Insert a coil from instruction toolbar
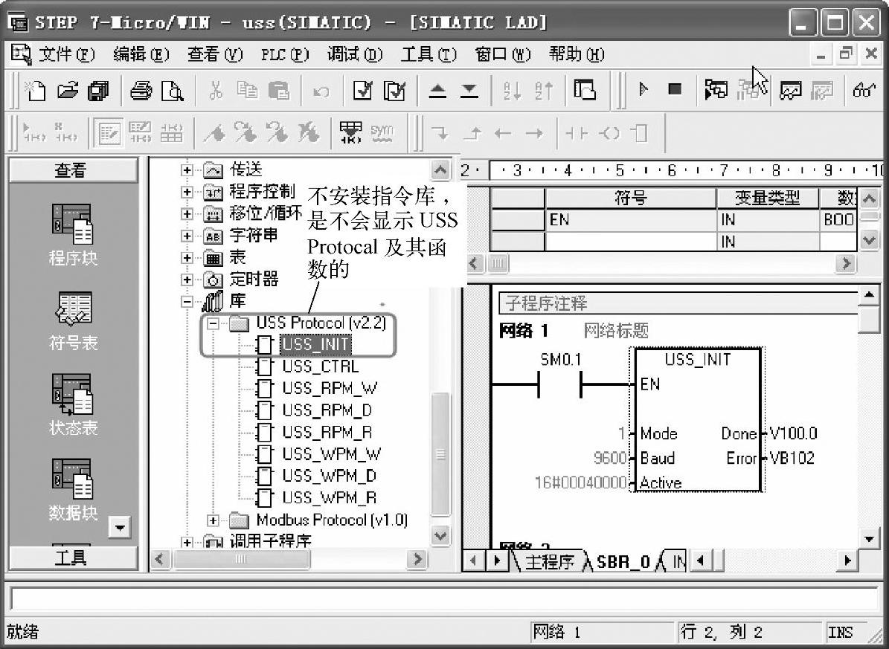This screenshot has height=649, width=889. click(609, 134)
